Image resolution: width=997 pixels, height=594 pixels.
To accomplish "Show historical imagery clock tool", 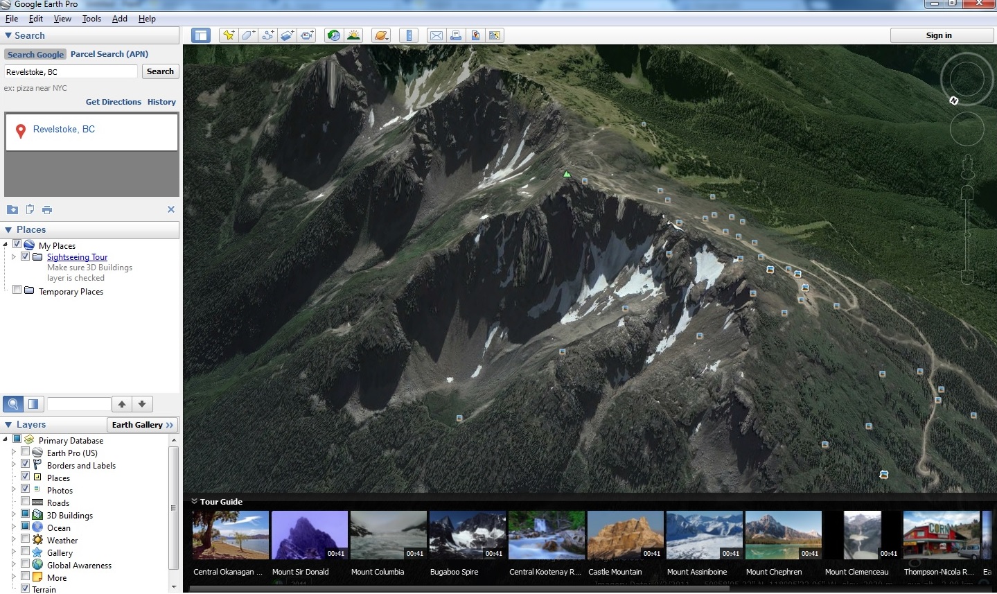I will point(334,35).
